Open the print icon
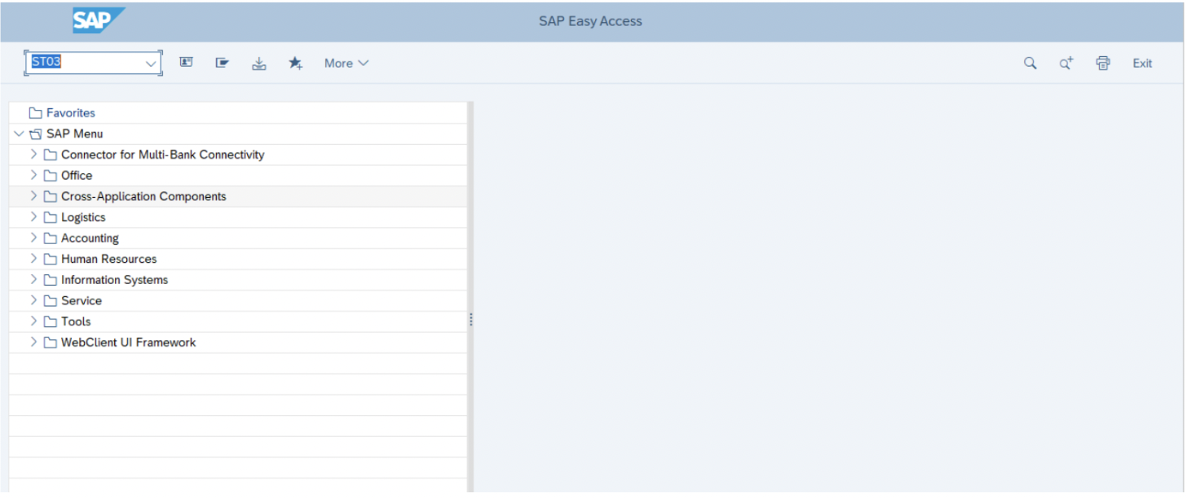The width and height of the screenshot is (1187, 498). pyautogui.click(x=1102, y=63)
